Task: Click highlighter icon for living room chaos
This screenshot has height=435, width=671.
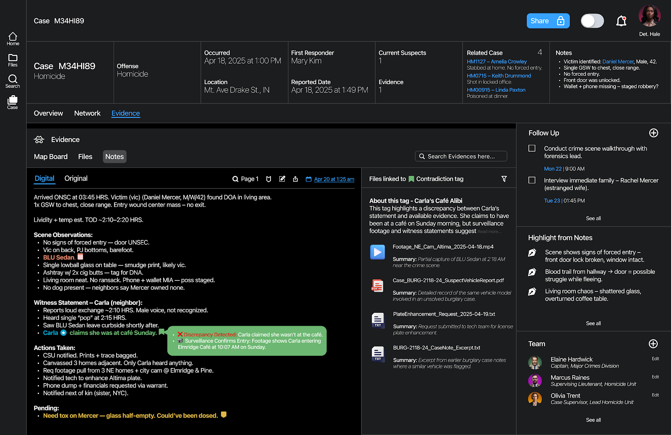Action: click(x=532, y=292)
